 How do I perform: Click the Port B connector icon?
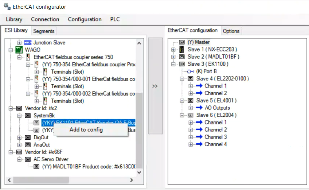click(190, 71)
